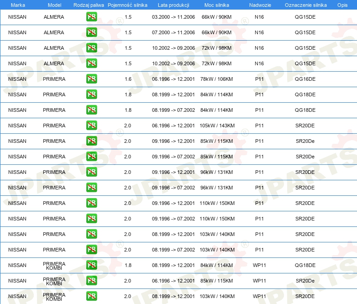Viewport: 357px width, 304px height.
Task: Click QG18DE in the PRIMERA KOMBI row
Action: 305,265
